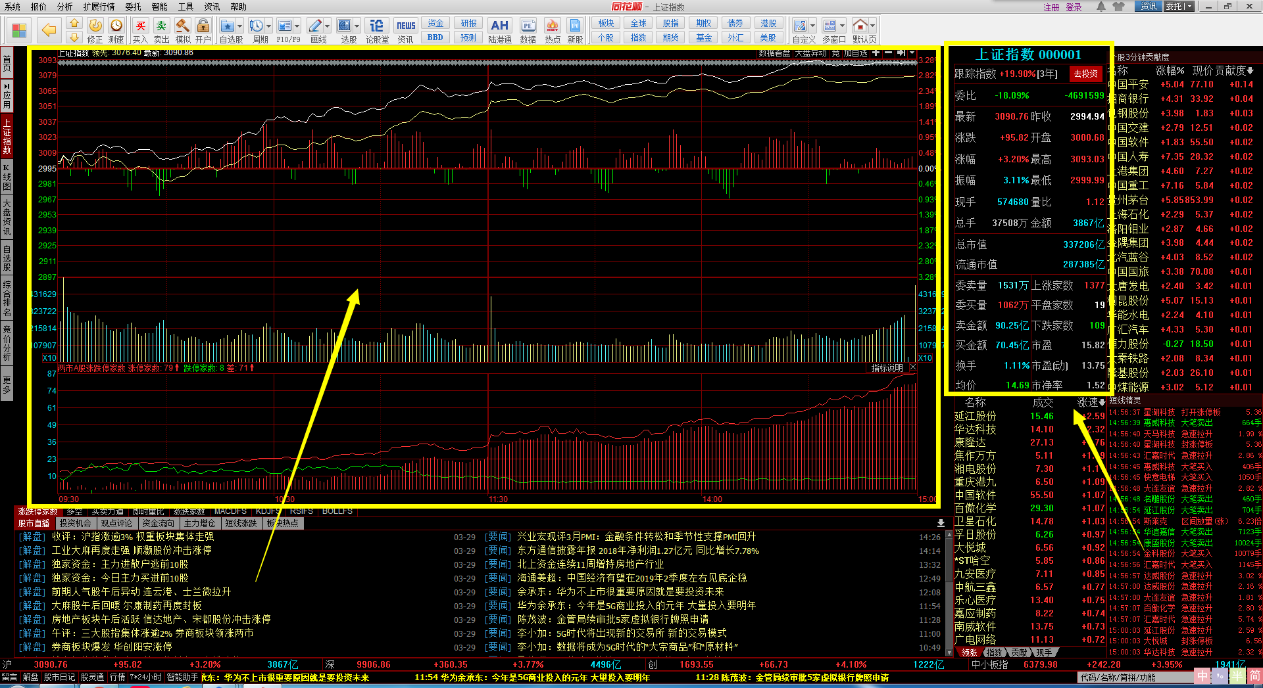
Task: Select the 资金流向 news tab
Action: point(158,523)
